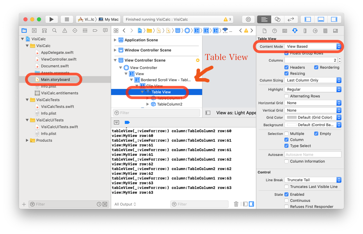Image resolution: width=363 pixels, height=234 pixels.
Task: Enable the Continuous state checkbox
Action: click(286, 201)
